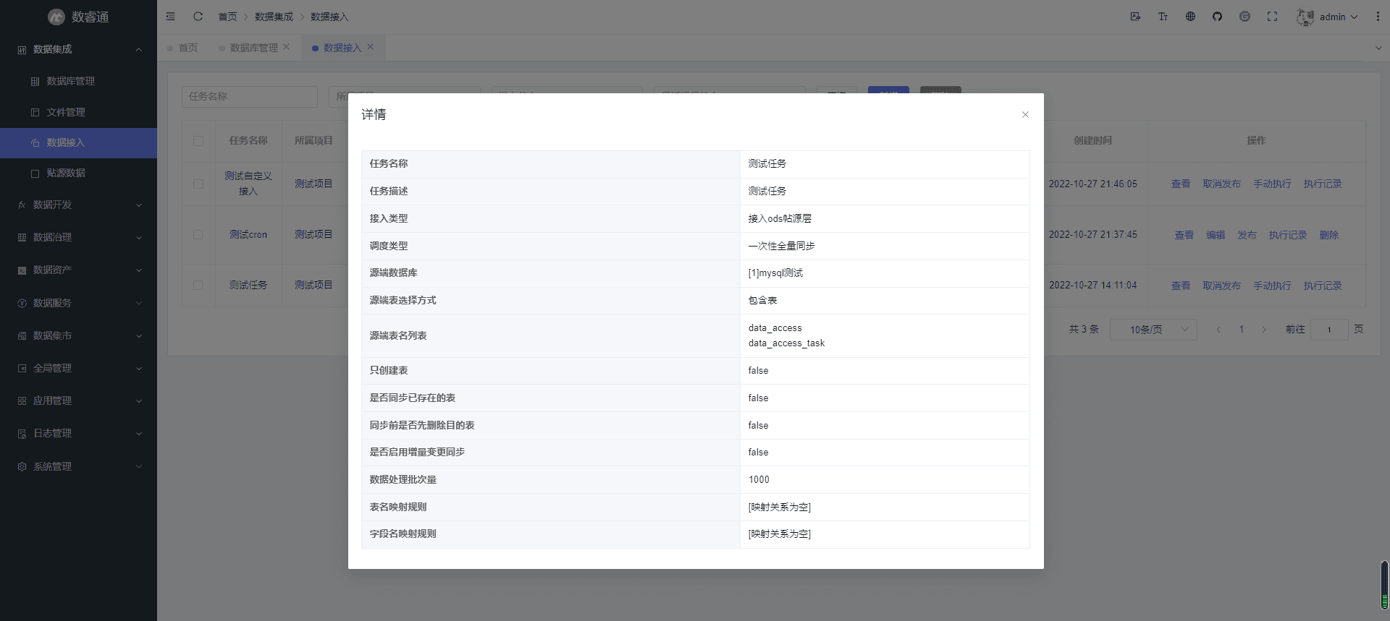Click 编辑 for the 21:37:45 row

[x=1216, y=235]
